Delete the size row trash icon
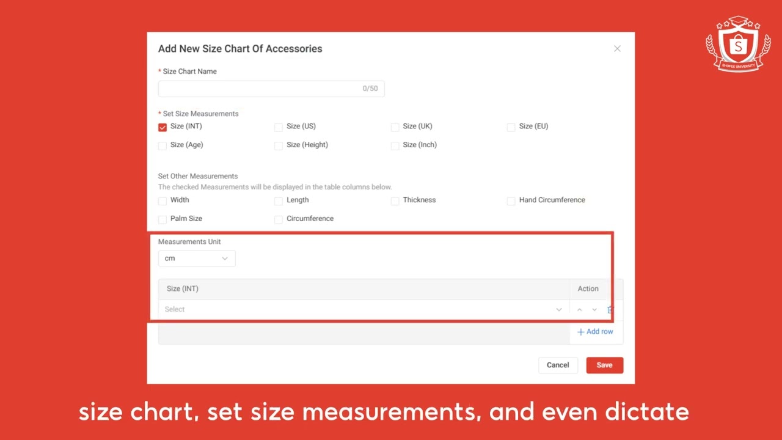 pos(610,310)
